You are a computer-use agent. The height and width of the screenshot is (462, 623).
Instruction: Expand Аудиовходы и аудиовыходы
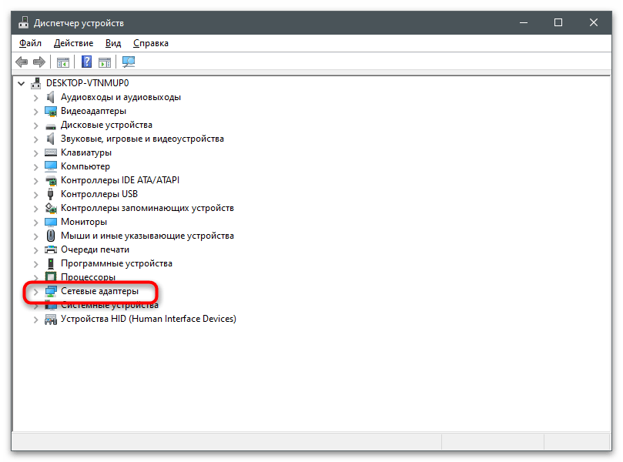(35, 98)
